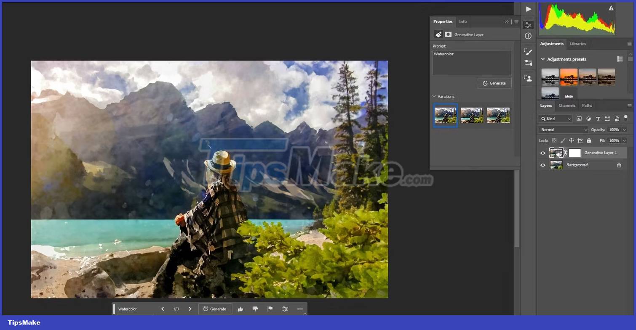Open the Libraries tab
Image resolution: width=636 pixels, height=330 pixels.
577,44
